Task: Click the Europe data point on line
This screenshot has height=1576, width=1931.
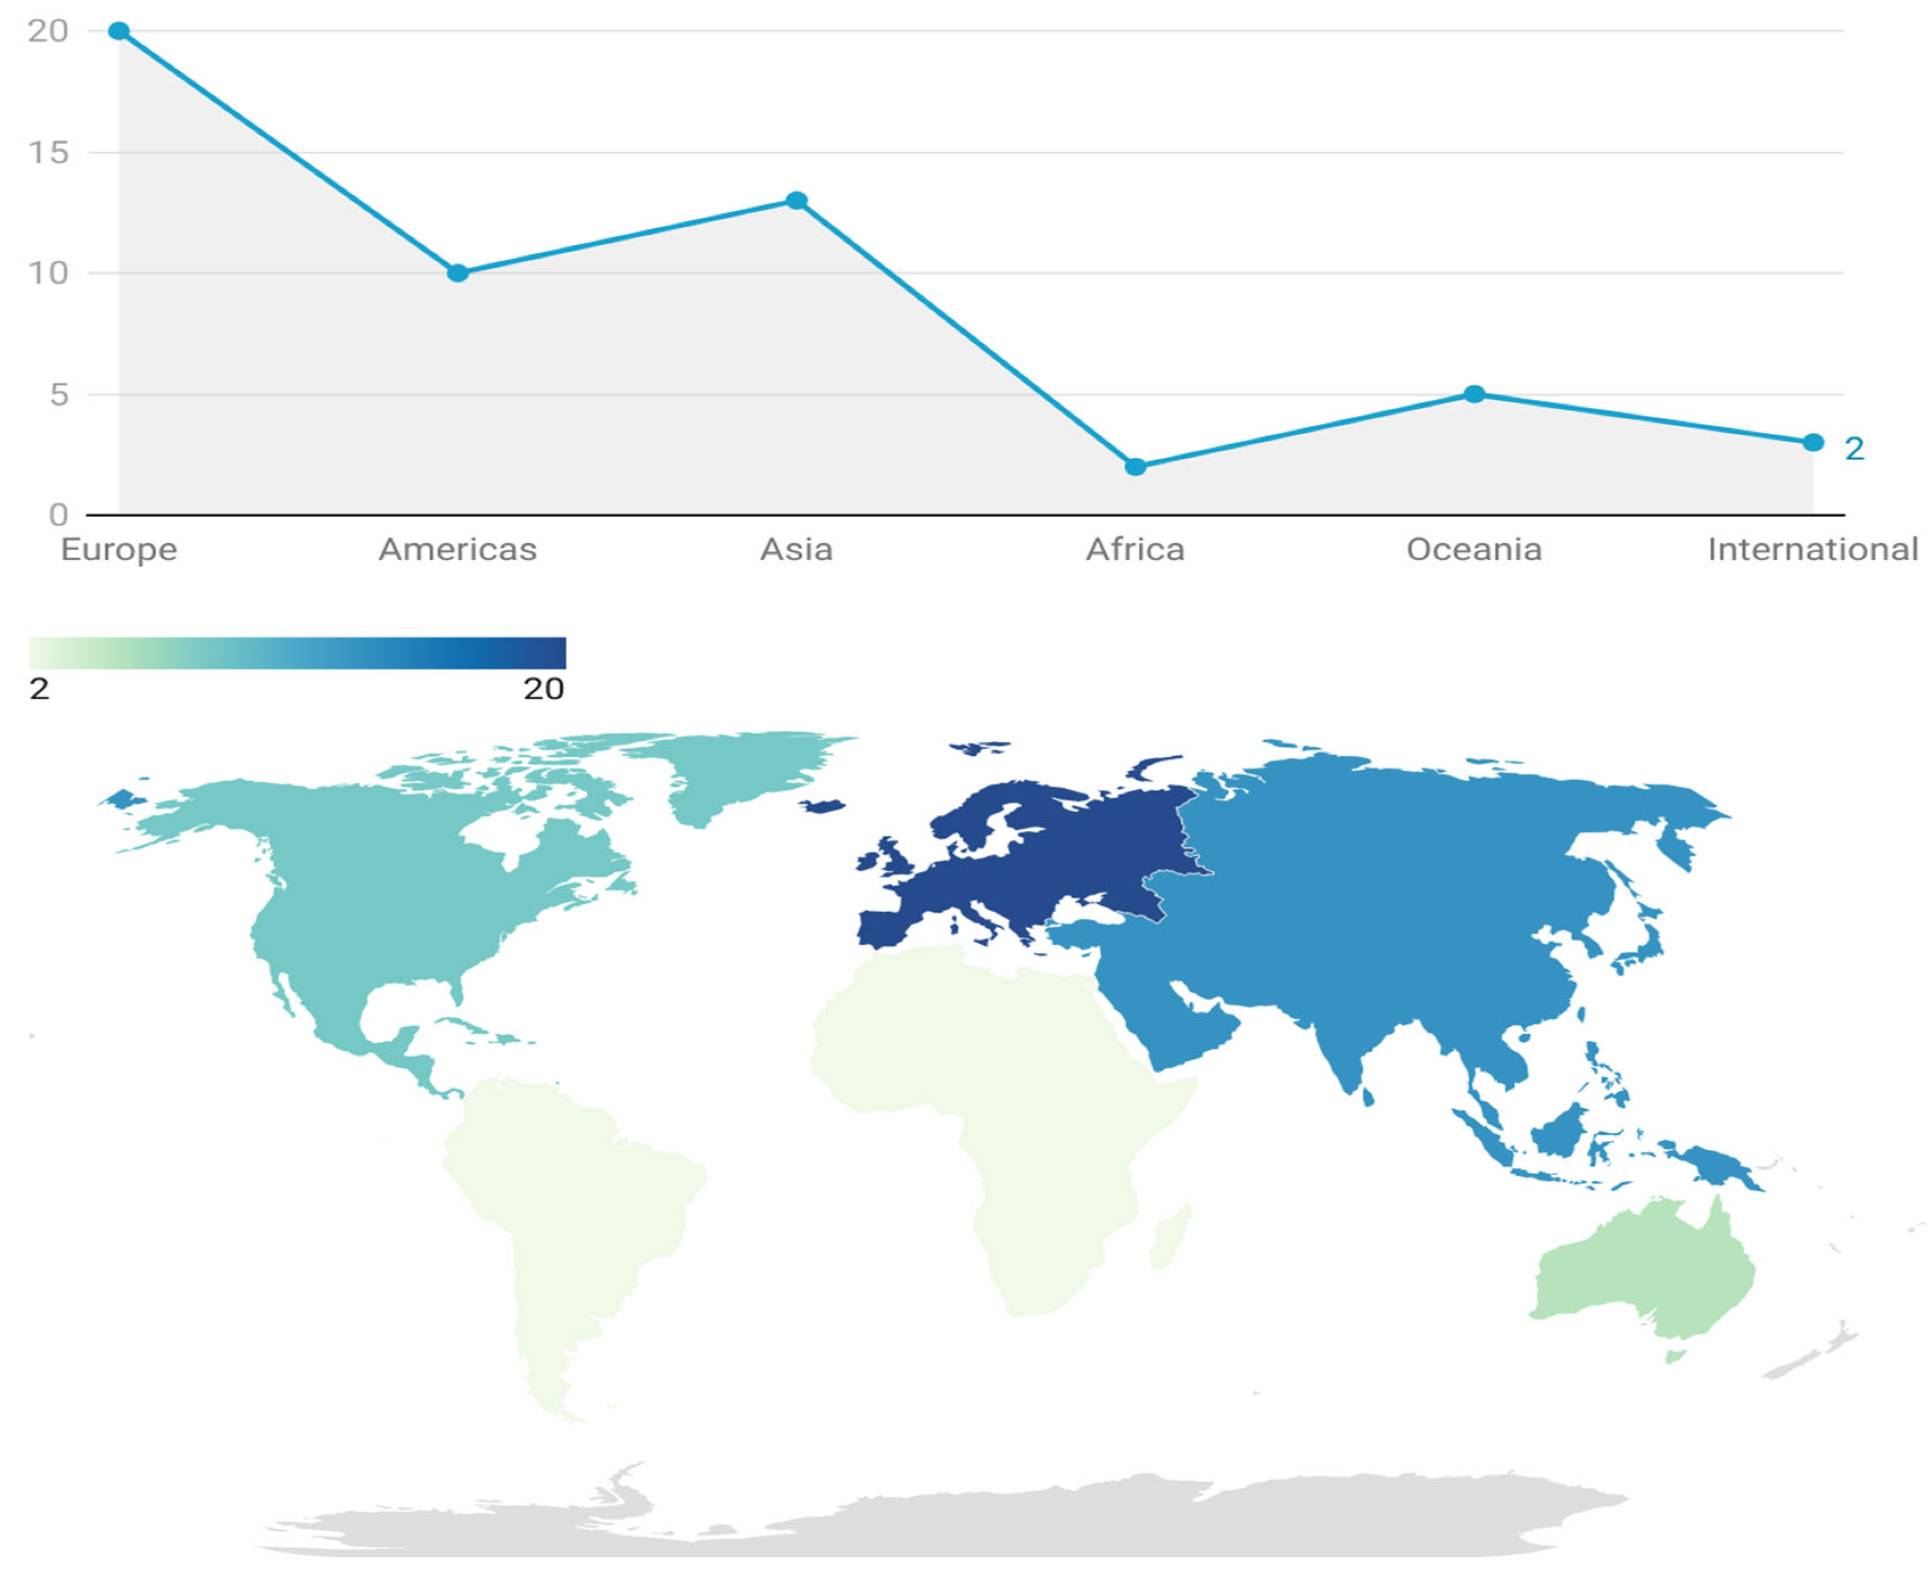Action: pos(119,32)
